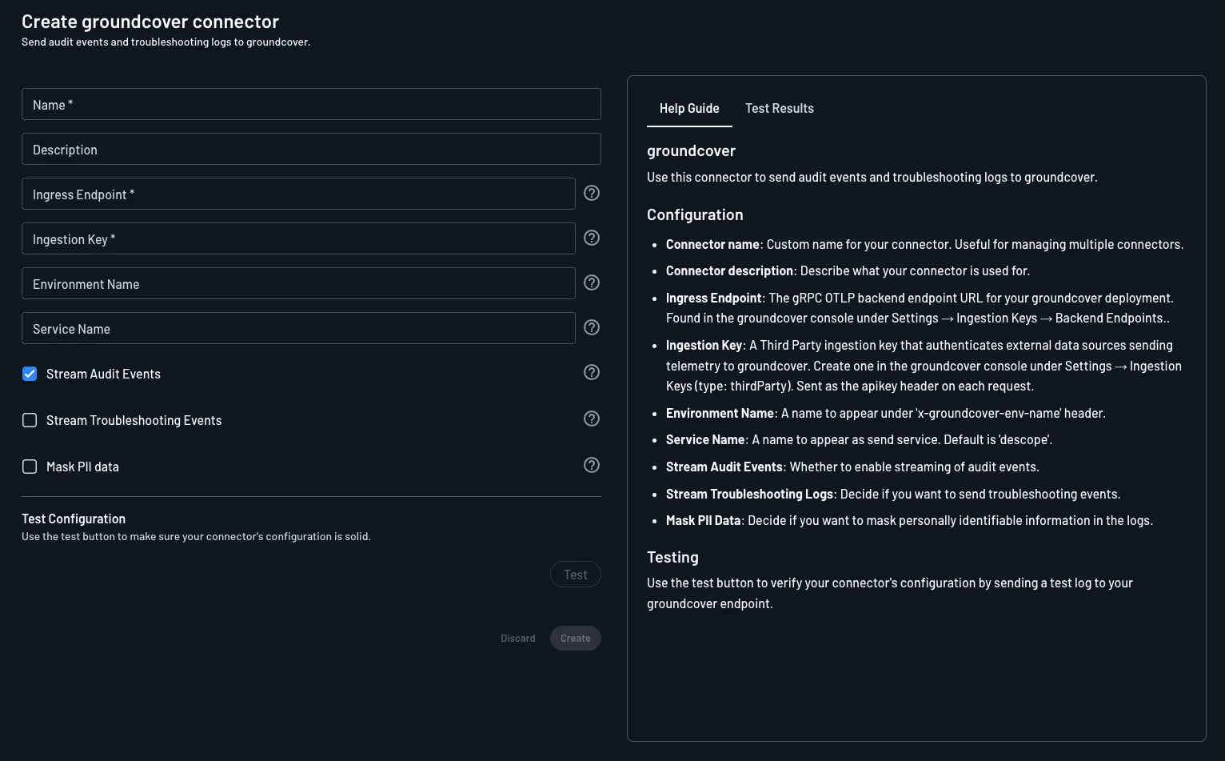Click the Create groundcover connector title

click(150, 22)
